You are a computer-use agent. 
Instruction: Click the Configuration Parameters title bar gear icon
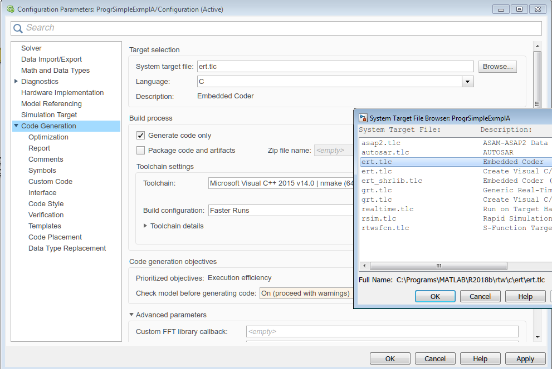[11, 9]
